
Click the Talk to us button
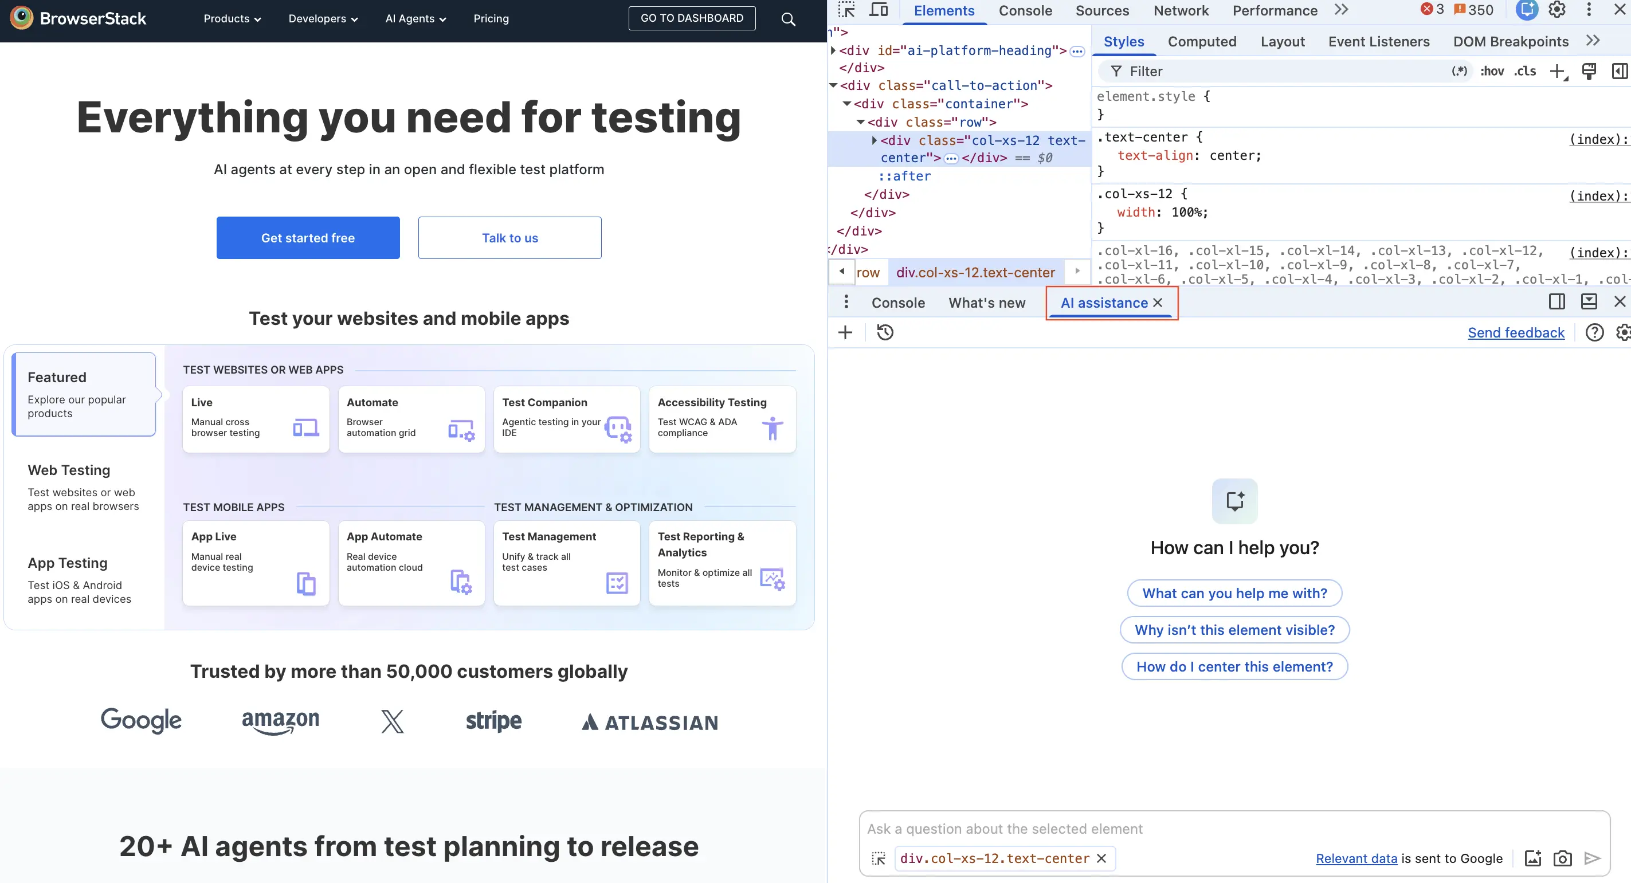coord(509,237)
